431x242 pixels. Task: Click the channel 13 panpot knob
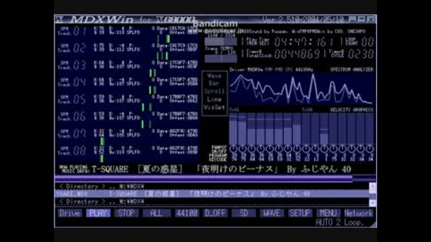(342, 149)
